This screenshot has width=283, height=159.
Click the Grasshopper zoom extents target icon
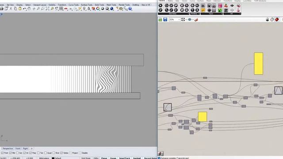point(183,19)
